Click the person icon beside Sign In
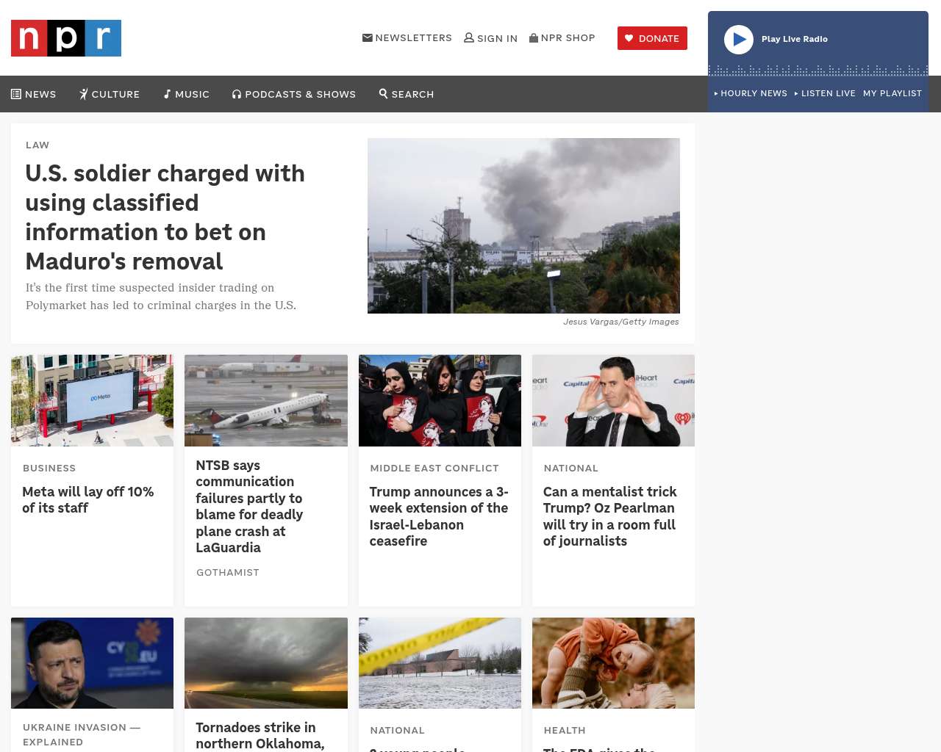The height and width of the screenshot is (752, 941). point(469,37)
